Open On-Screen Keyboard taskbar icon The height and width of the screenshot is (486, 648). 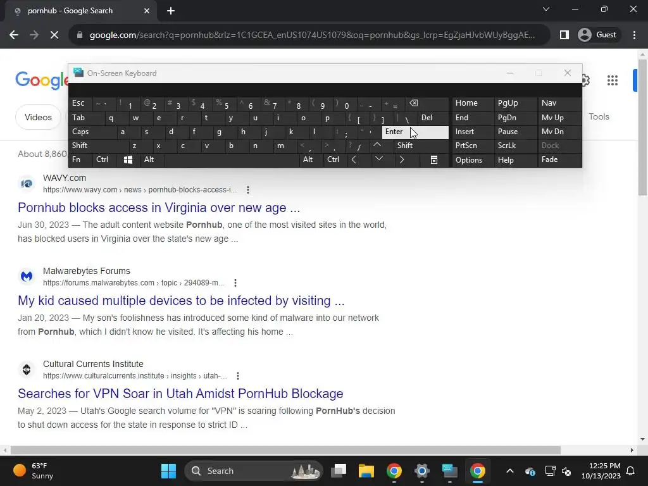pyautogui.click(x=450, y=471)
